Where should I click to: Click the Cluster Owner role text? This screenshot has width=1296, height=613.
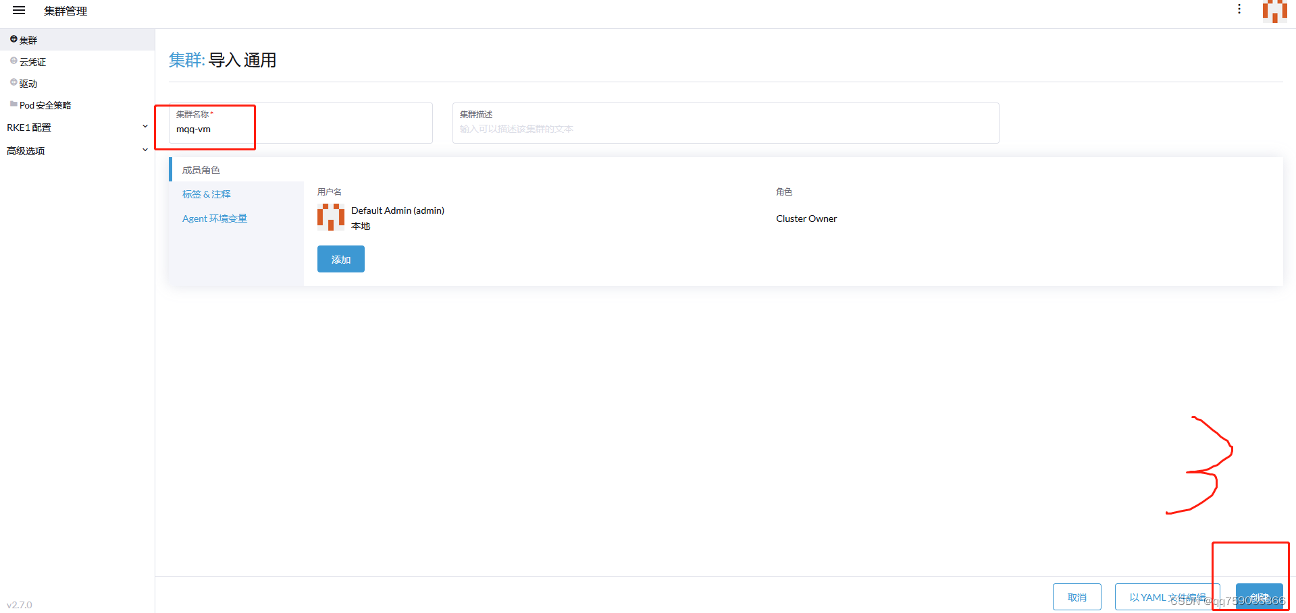(806, 218)
